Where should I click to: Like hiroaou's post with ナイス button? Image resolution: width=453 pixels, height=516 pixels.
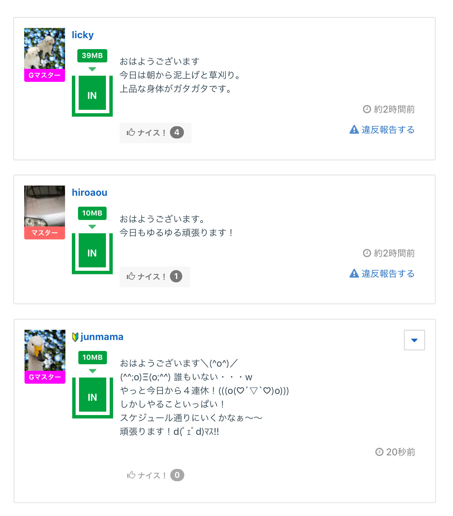click(154, 277)
